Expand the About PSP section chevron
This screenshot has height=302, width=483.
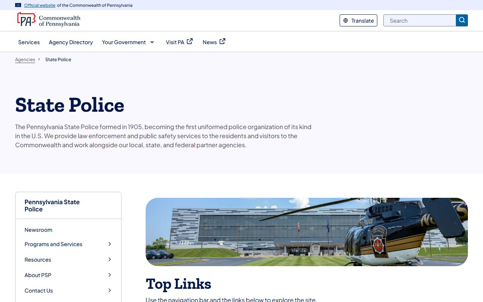point(109,275)
